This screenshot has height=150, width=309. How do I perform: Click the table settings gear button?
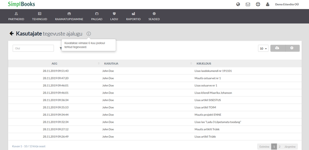(x=292, y=48)
